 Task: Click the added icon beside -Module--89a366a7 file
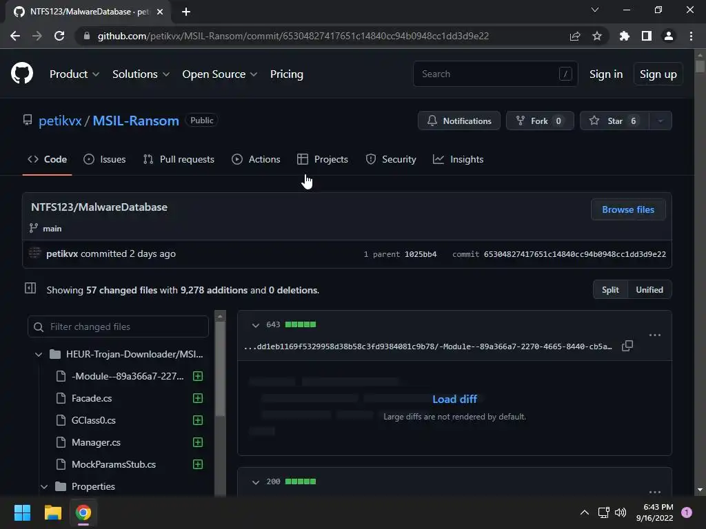tap(198, 376)
